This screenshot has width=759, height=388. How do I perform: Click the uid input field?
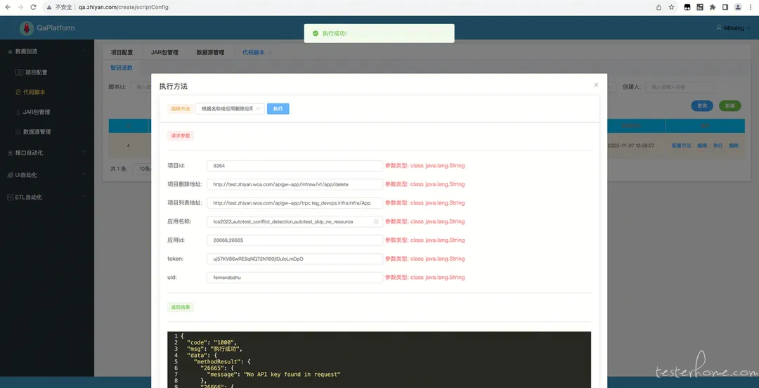click(294, 278)
